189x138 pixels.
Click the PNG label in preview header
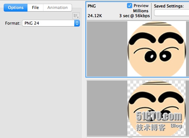(92, 6)
